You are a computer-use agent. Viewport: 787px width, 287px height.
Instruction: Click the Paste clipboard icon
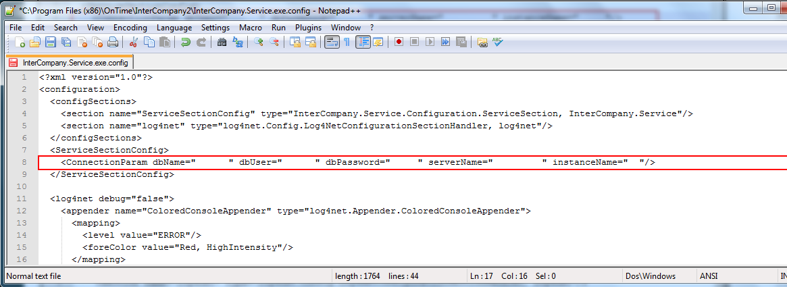click(165, 43)
